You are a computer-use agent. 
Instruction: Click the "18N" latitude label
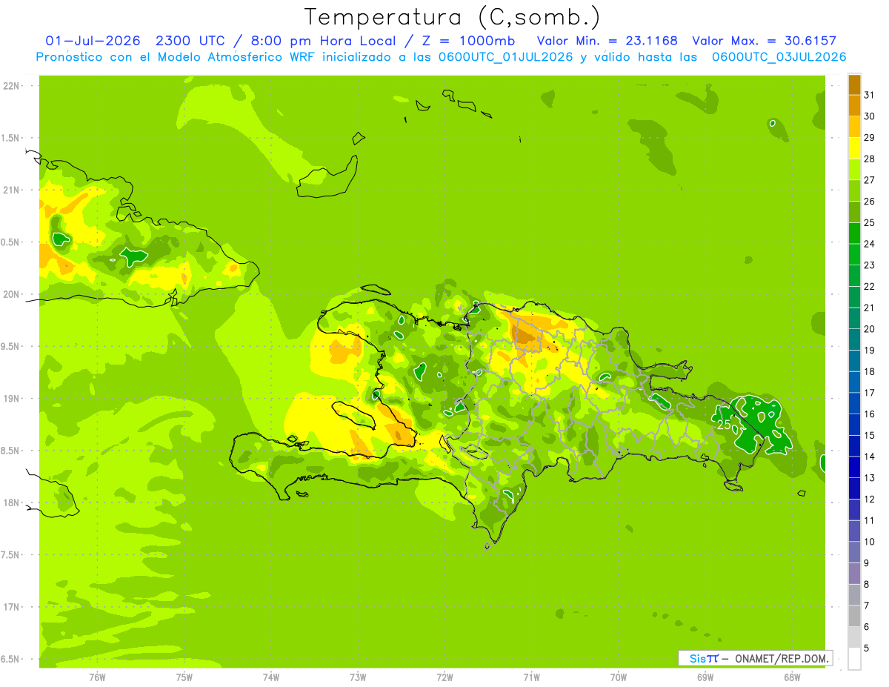tap(11, 502)
